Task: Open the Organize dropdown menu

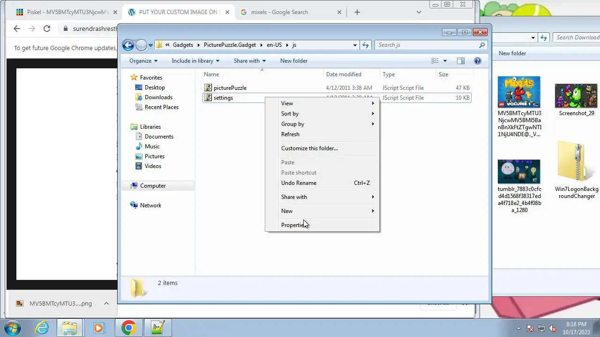Action: (x=143, y=61)
